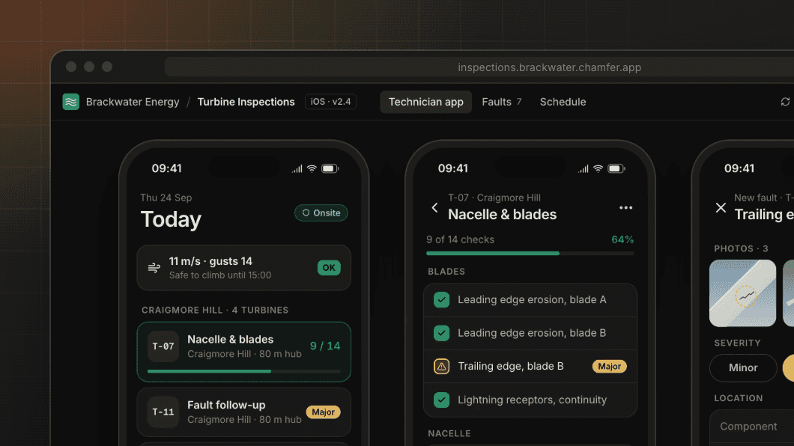Toggle the Onsite status pill
The image size is (794, 446).
pos(321,213)
